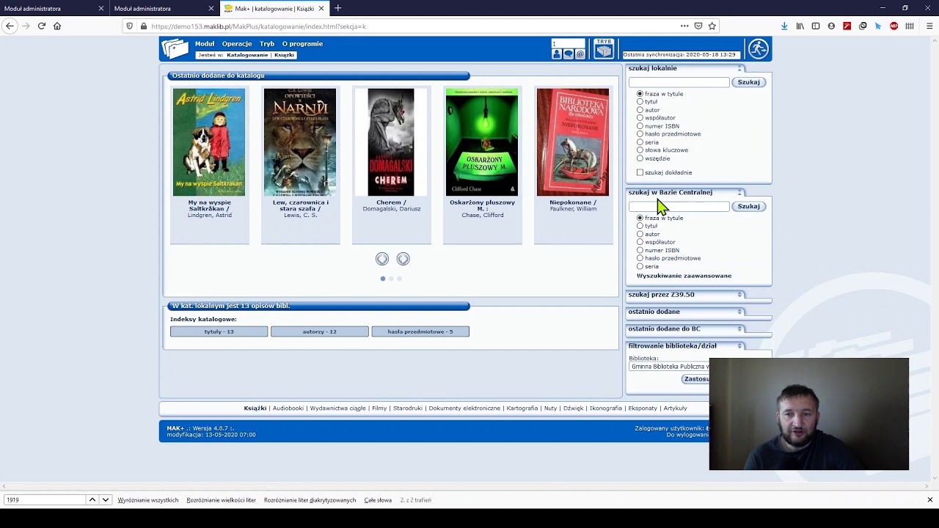Viewport: 939px width, 528px height.
Task: Click the local search text field
Action: [x=679, y=82]
